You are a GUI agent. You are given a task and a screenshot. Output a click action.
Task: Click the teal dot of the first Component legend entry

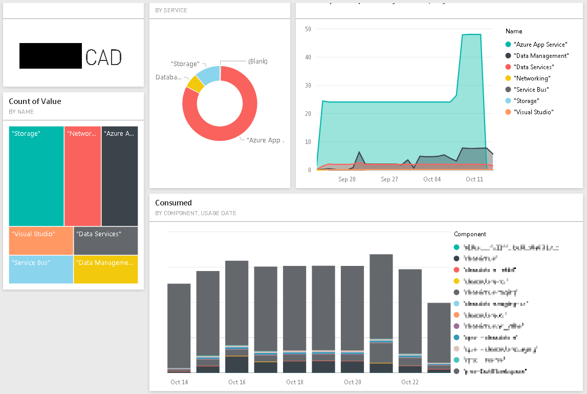[x=457, y=247]
